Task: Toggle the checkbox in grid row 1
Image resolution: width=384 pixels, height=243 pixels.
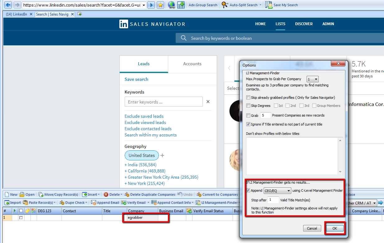Action: (x=21, y=218)
